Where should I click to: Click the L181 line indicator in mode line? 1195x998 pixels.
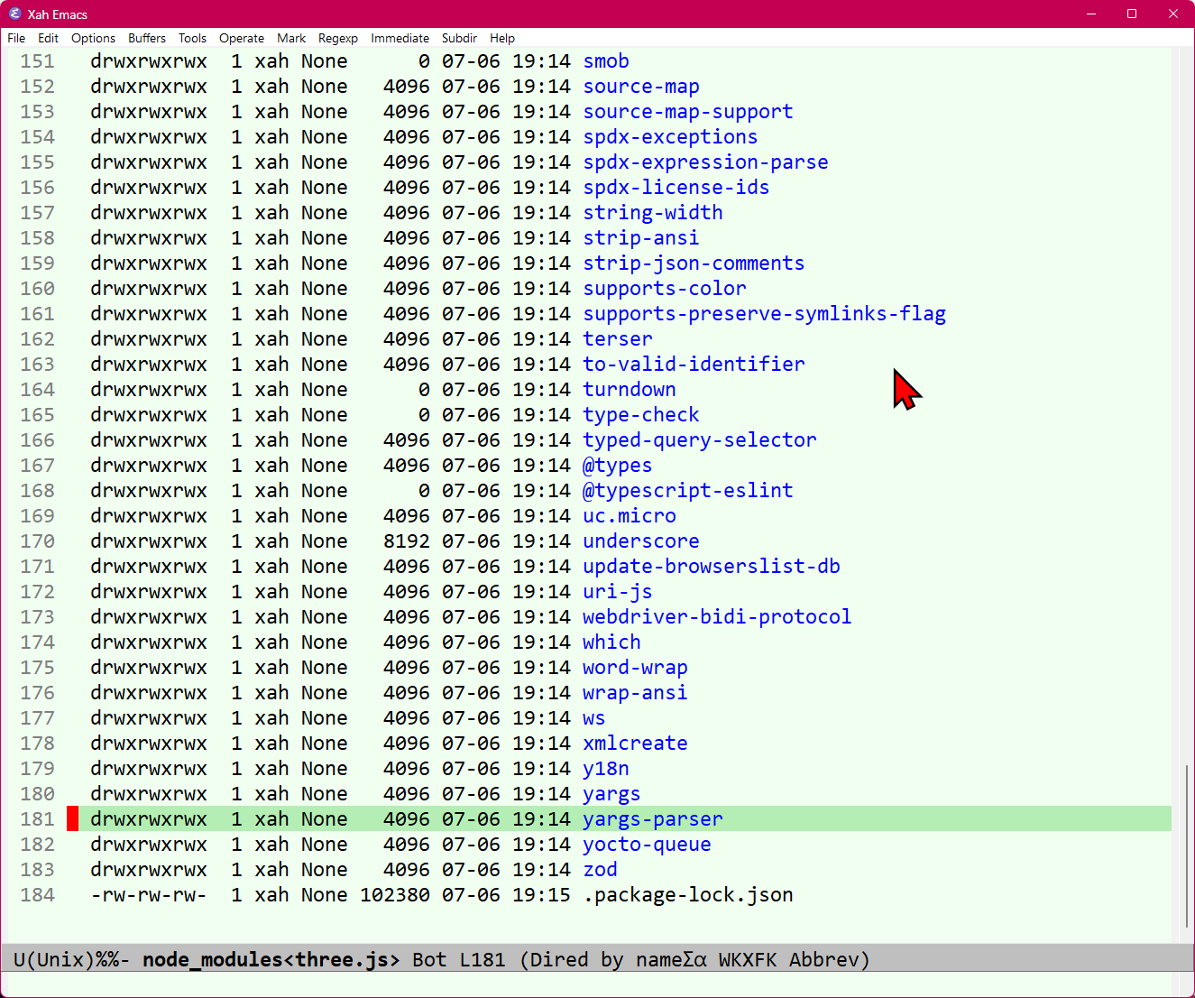[x=483, y=959]
